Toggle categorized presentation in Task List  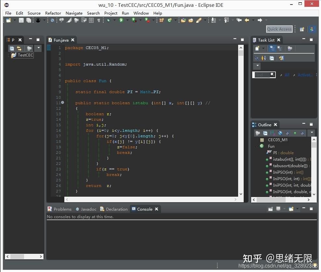tap(272, 48)
